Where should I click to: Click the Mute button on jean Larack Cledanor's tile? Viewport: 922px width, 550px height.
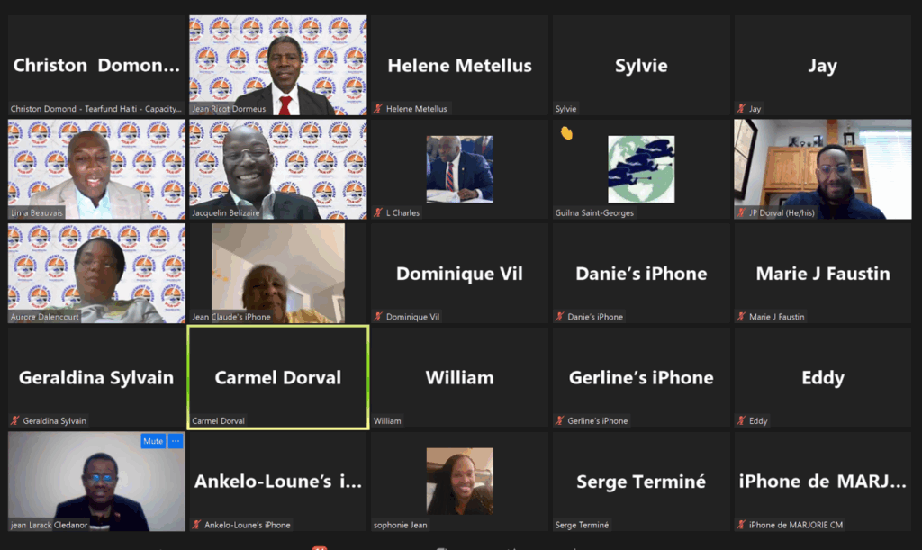(153, 441)
